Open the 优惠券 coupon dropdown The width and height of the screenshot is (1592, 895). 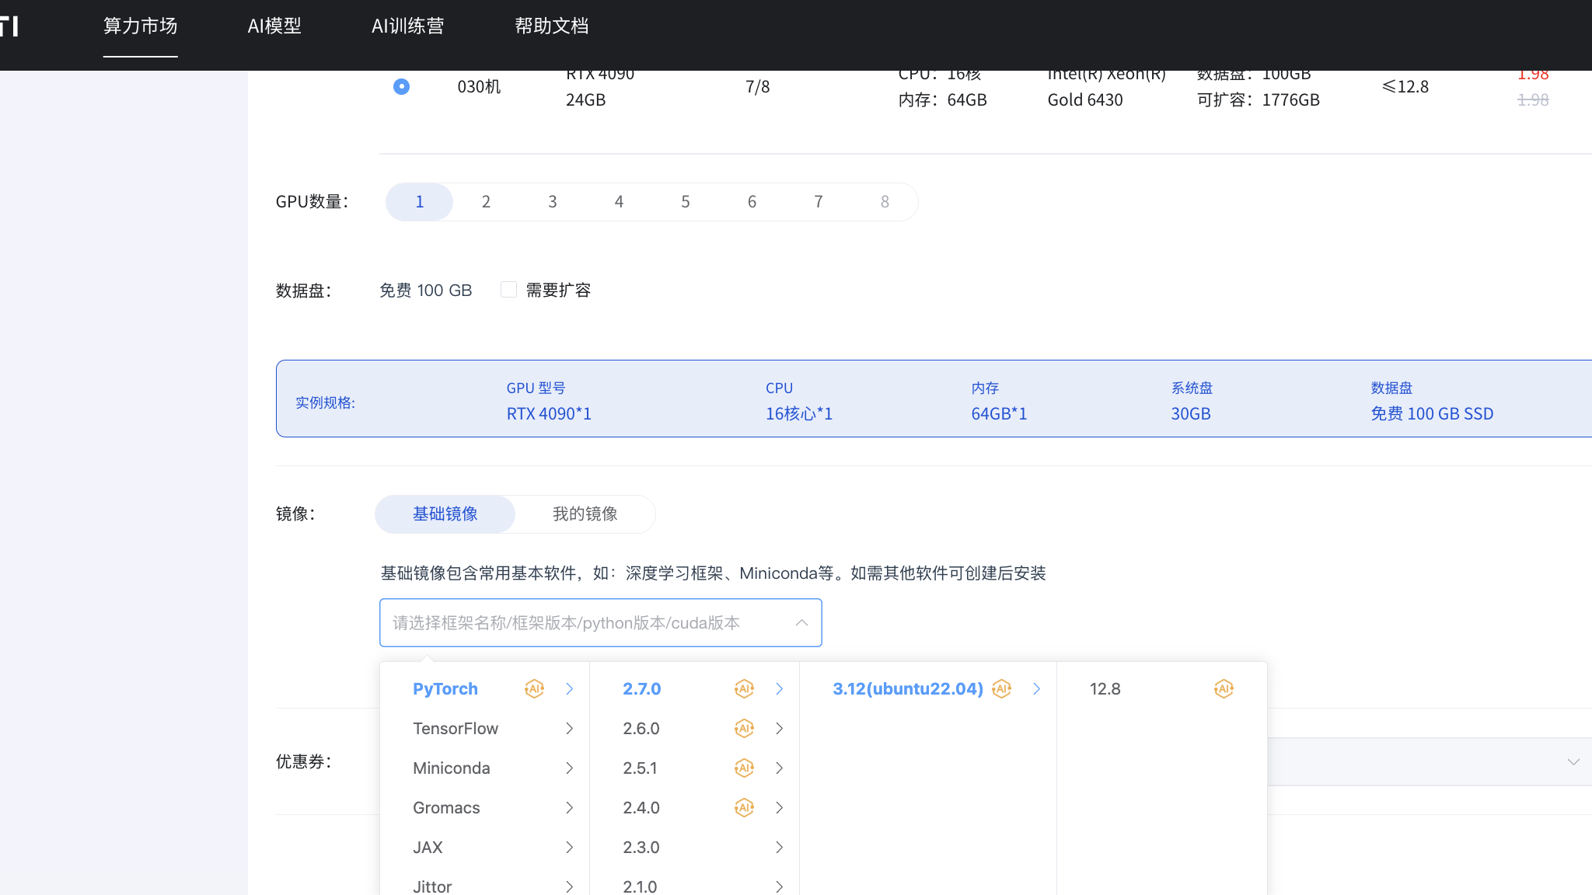coord(1573,762)
